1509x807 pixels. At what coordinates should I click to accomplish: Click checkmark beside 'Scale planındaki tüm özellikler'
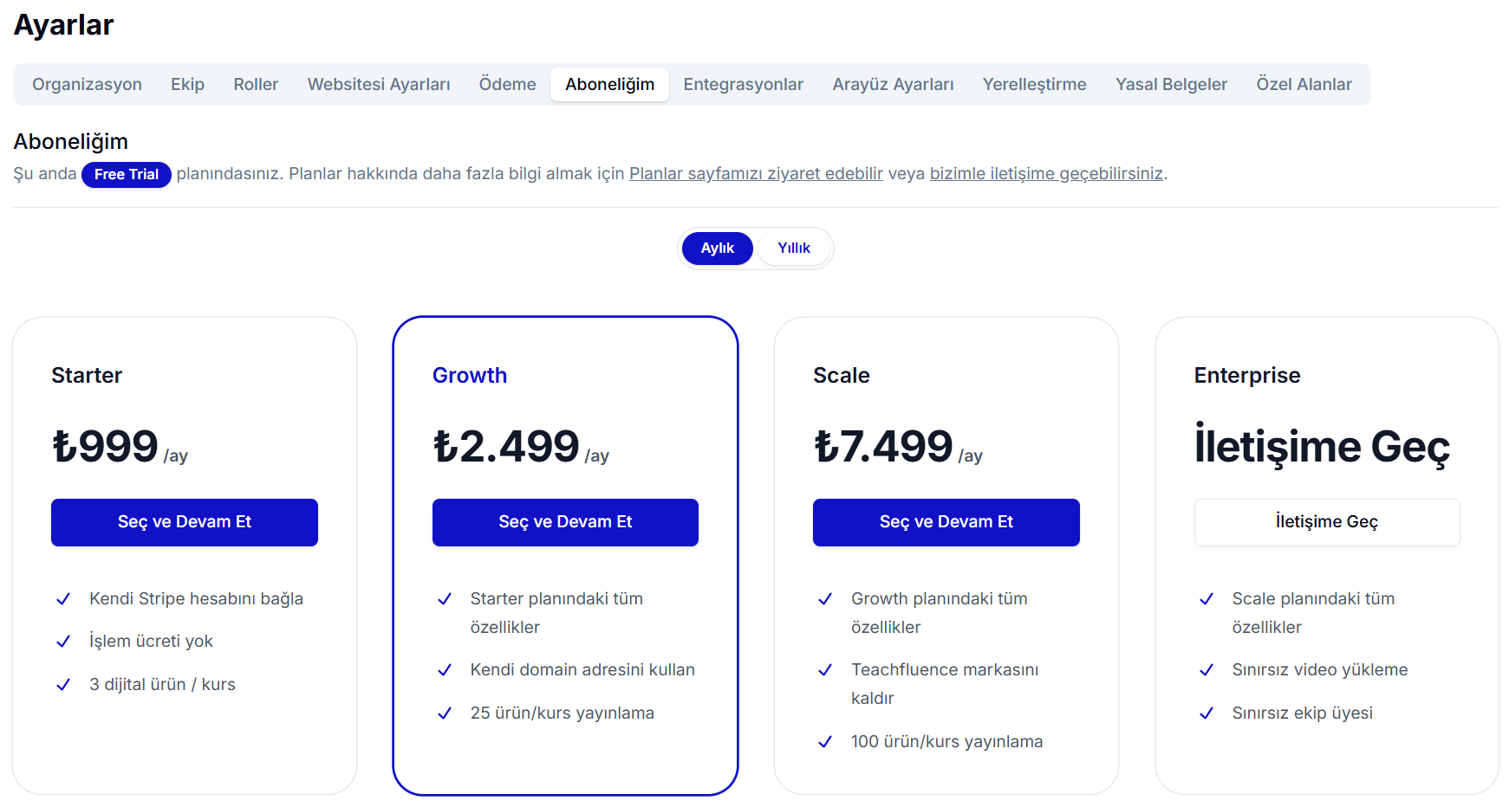pos(1207,599)
